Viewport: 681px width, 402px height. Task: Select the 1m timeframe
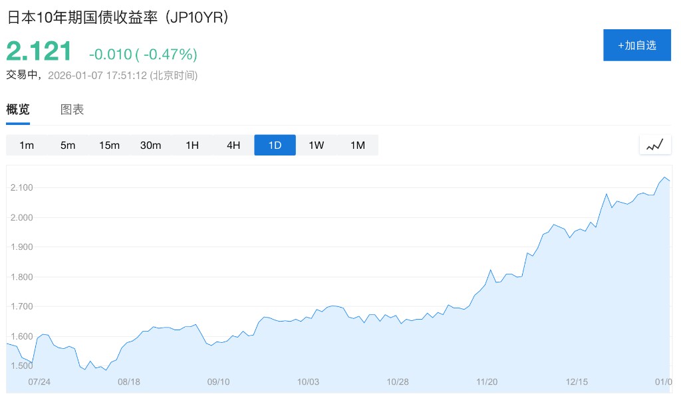pyautogui.click(x=27, y=145)
